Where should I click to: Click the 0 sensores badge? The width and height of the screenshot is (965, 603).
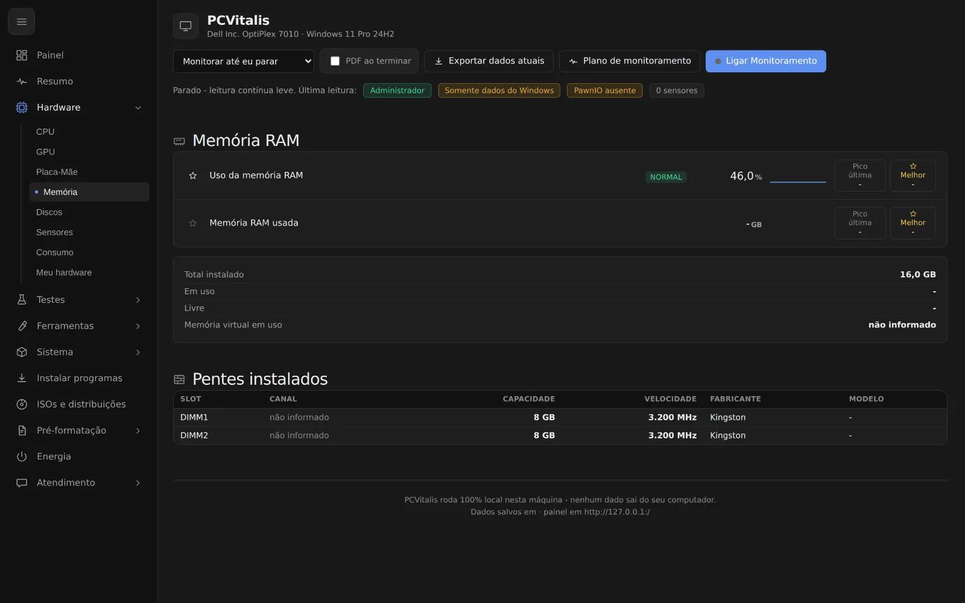(x=677, y=90)
